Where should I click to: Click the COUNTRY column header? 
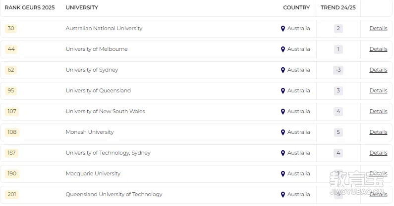coord(296,7)
